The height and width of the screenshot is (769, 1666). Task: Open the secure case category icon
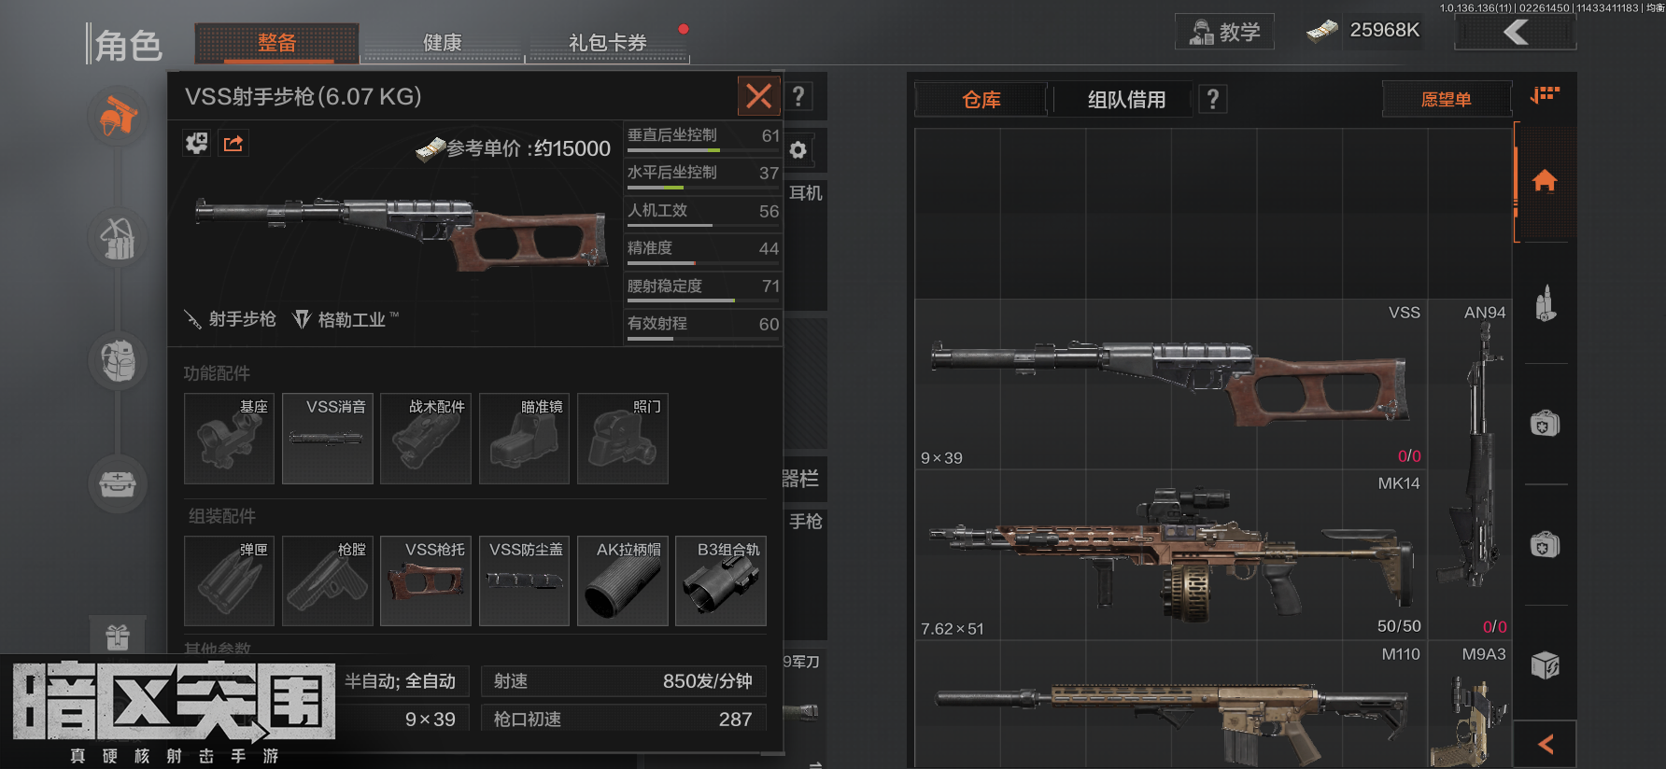click(118, 483)
